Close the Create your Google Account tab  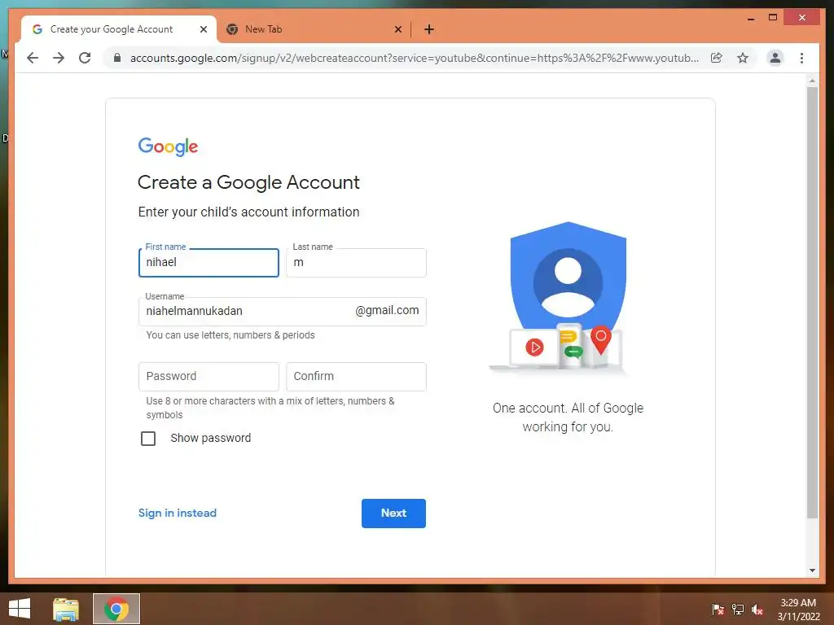[x=203, y=29]
